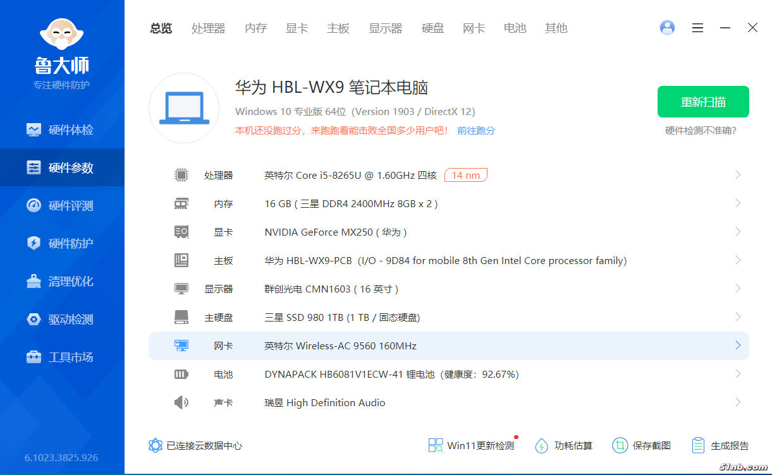Click the cloud data center atom icon
Viewport: 772px width, 475px height.
tap(156, 445)
